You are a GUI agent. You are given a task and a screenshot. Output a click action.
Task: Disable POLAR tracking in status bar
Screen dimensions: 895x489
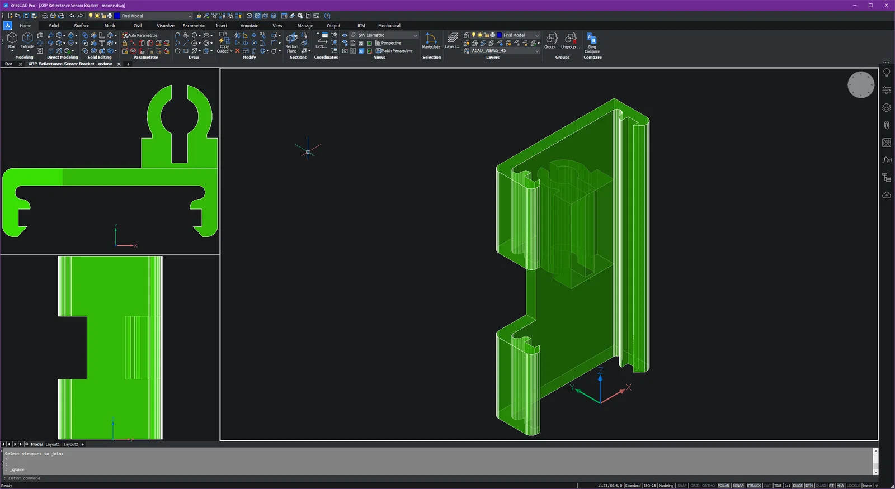[723, 486]
